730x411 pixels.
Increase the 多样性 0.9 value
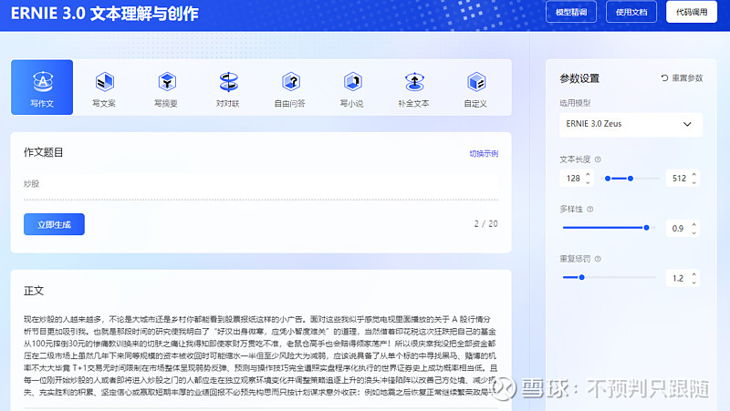(x=694, y=224)
